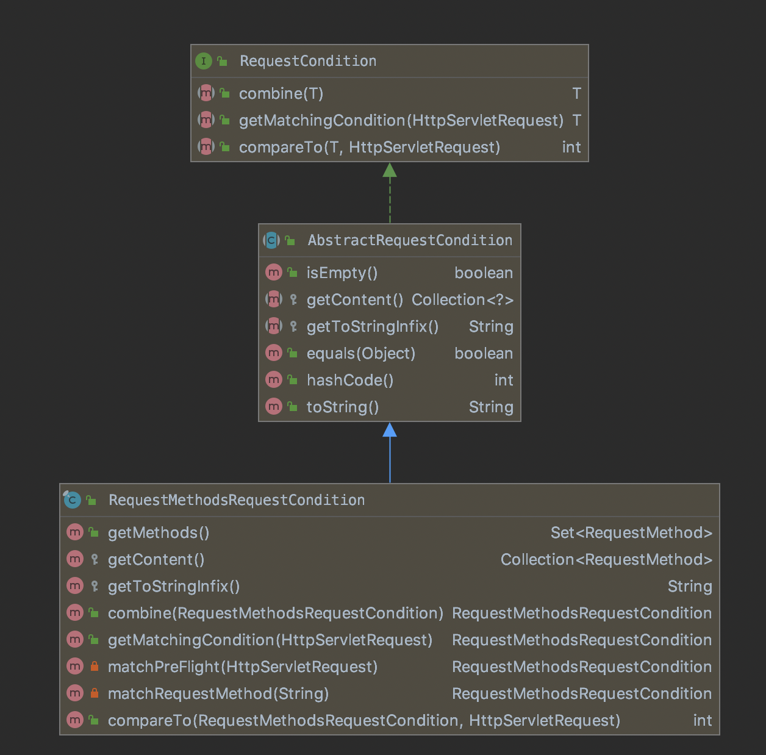Click the abstract method icon beside combine(T)
This screenshot has width=766, height=755.
[206, 93]
